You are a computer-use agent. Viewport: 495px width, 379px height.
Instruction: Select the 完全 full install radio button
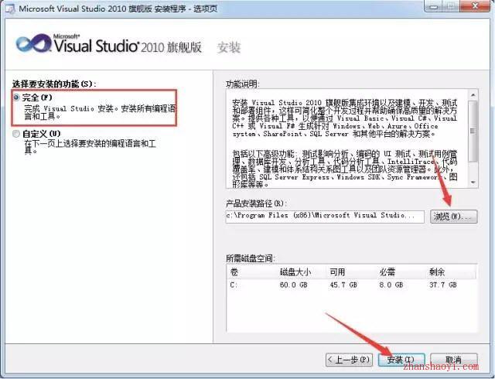(16, 97)
